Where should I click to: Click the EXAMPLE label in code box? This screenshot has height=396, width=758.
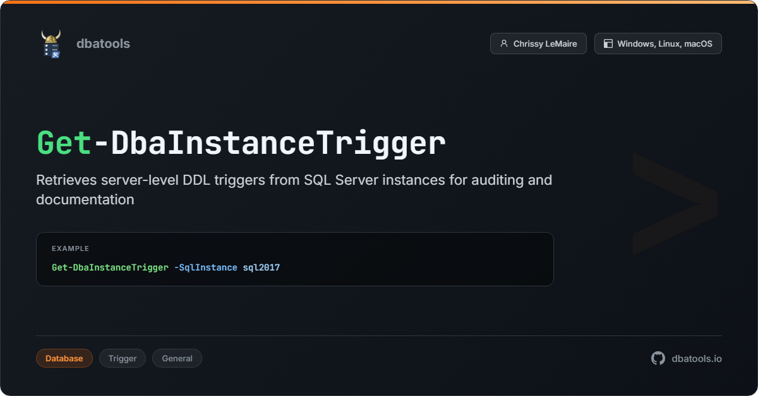pos(70,248)
